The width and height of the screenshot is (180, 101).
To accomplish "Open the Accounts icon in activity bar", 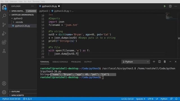I will pos(4,83).
